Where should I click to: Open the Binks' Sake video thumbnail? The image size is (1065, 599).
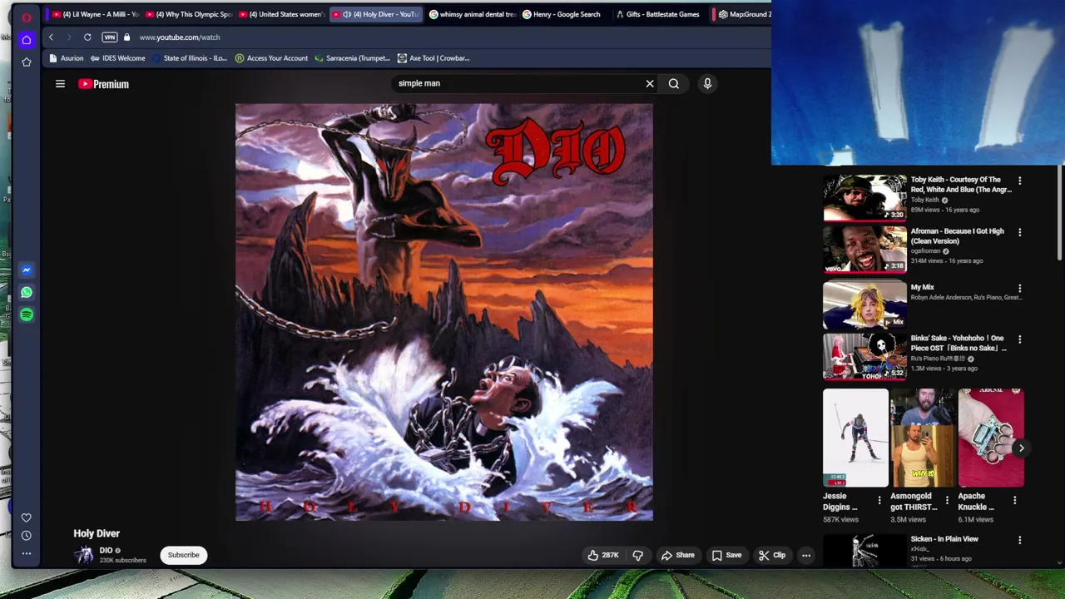(864, 356)
